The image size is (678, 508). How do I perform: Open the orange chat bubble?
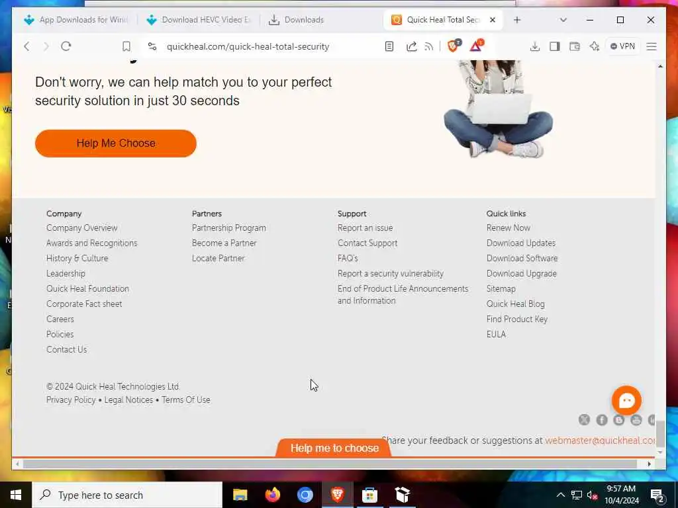626,400
